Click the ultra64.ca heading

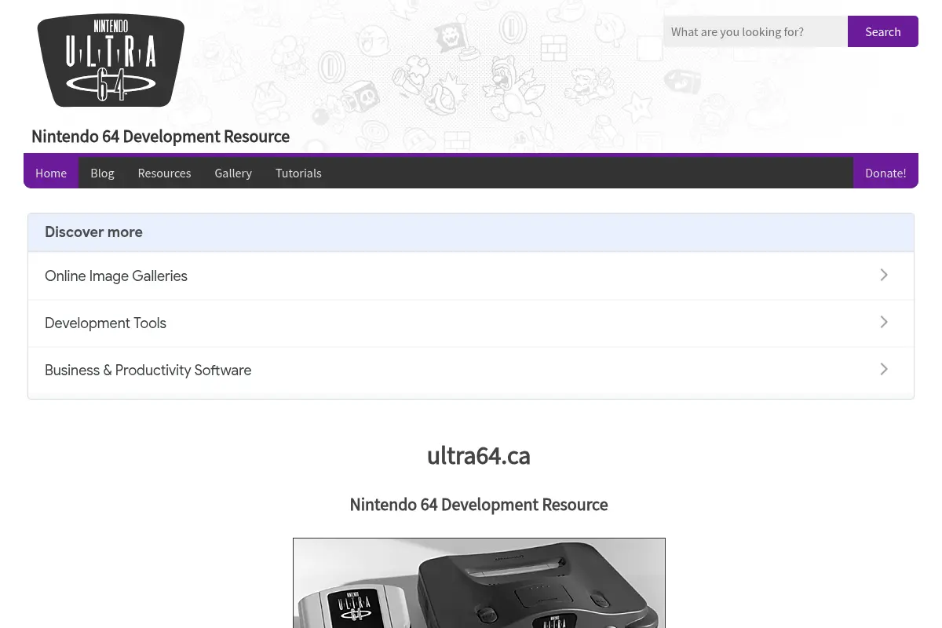click(479, 455)
